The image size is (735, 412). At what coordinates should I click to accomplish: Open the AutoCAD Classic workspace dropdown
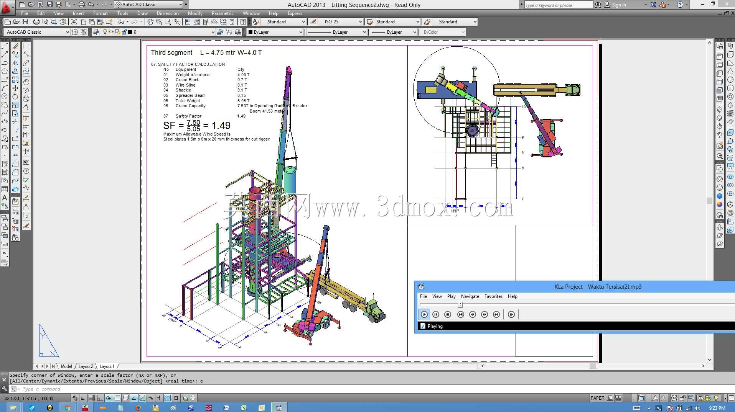pos(37,32)
